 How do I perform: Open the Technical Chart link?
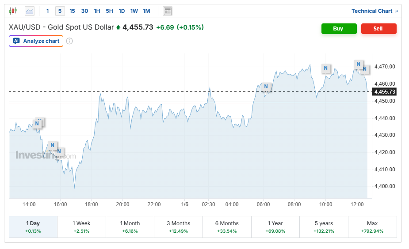(375, 11)
